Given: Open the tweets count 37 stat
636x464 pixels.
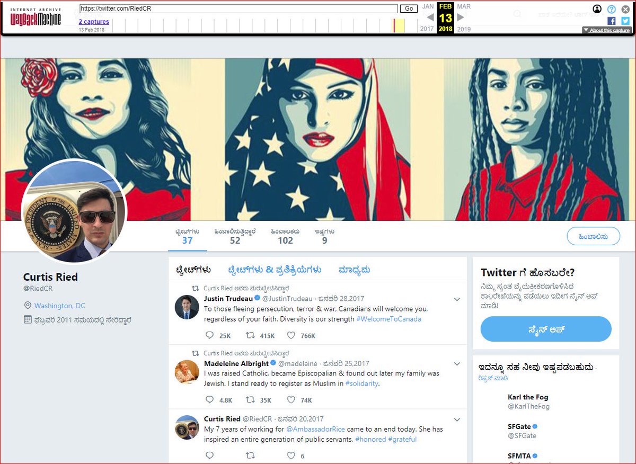Looking at the screenshot, I should click(187, 237).
